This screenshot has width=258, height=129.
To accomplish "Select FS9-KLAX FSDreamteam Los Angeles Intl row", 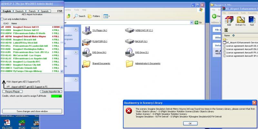I will [x=30, y=59].
